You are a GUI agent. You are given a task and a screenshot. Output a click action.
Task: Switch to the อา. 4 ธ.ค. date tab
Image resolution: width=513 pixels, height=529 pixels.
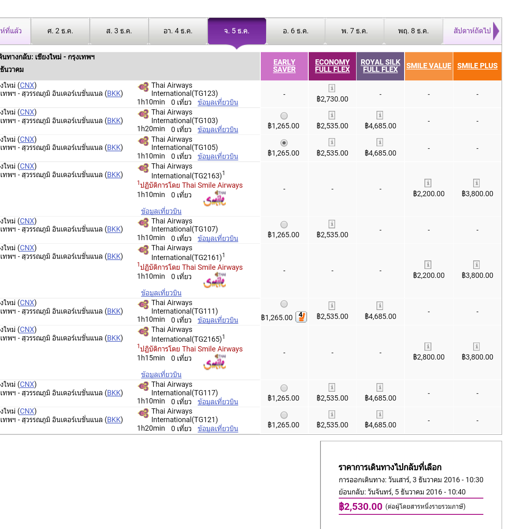click(x=178, y=31)
